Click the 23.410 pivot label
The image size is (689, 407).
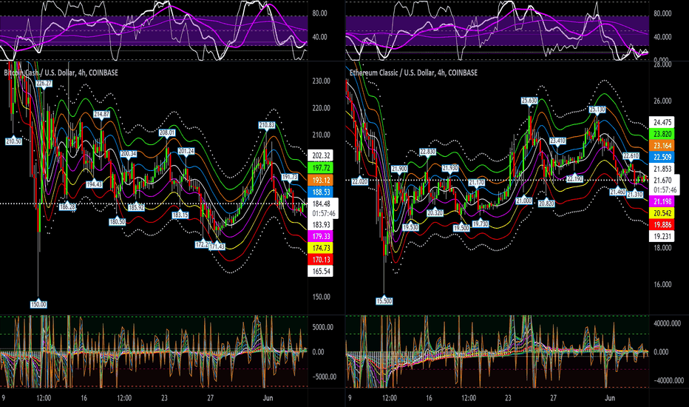pos(557,141)
